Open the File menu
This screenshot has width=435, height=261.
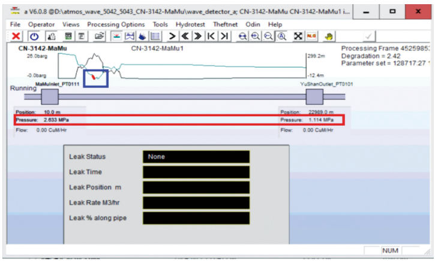click(x=16, y=24)
